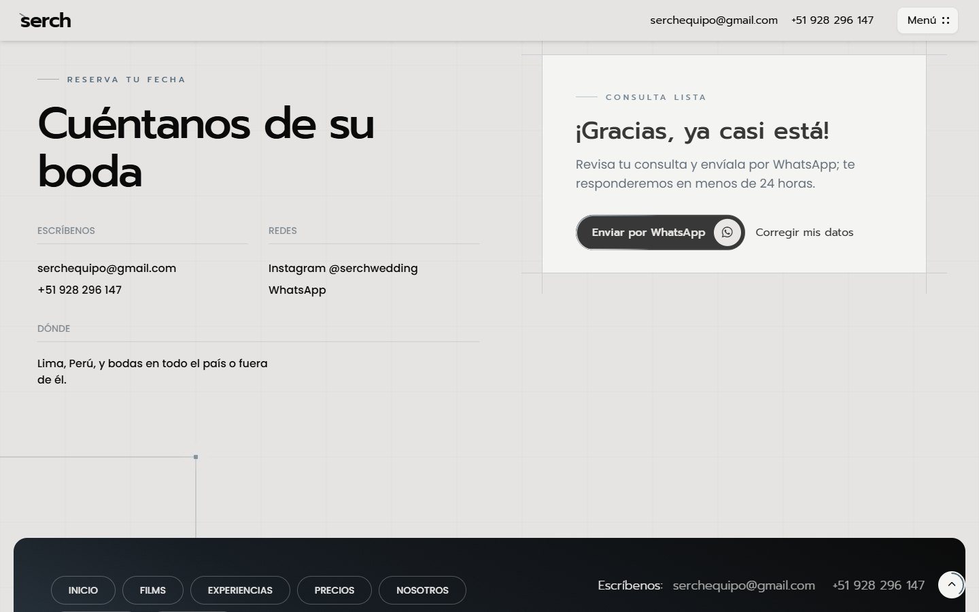The width and height of the screenshot is (979, 612).
Task: Click Corregir mis datos link
Action: 804,233
